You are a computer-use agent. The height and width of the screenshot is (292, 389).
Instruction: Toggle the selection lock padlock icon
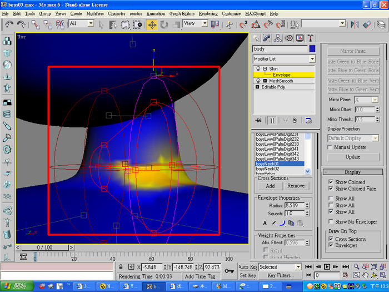[121, 267]
